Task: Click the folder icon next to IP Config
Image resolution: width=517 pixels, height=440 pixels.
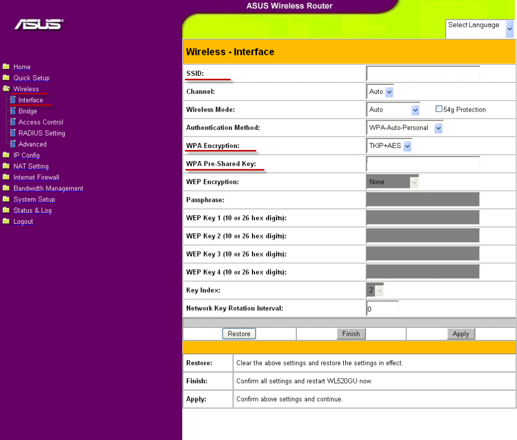Action: pyautogui.click(x=6, y=155)
